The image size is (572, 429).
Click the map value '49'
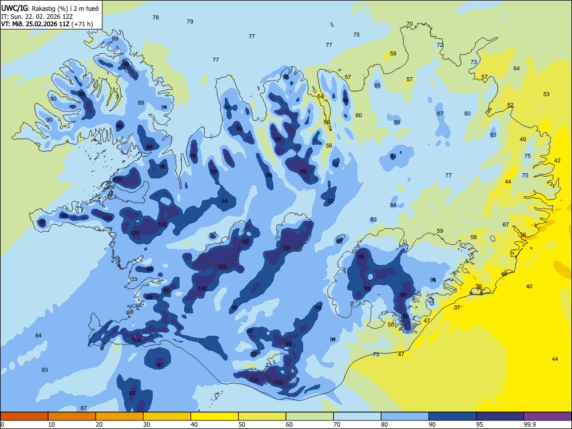523,140
